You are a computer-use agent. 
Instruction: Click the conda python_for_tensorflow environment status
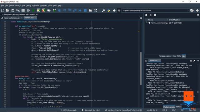click(x=123, y=110)
